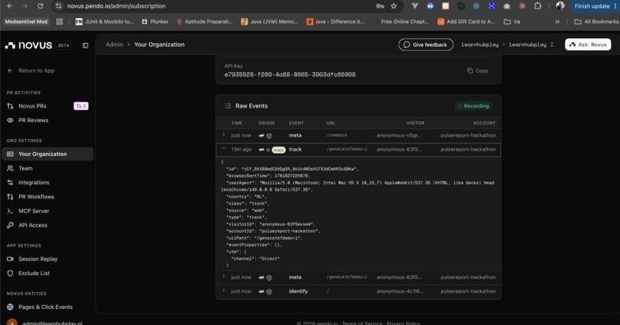Open the site information icon in address bar
Viewport: 620px width, 325px height.
click(58, 6)
